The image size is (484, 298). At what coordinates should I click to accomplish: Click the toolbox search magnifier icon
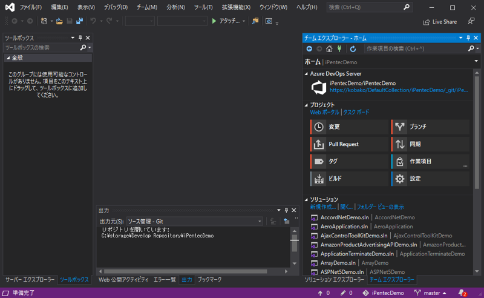(83, 48)
